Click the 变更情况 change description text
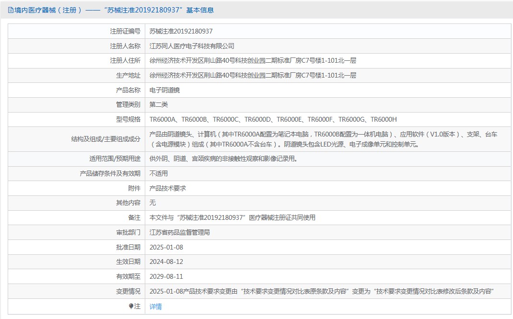 coord(322,291)
